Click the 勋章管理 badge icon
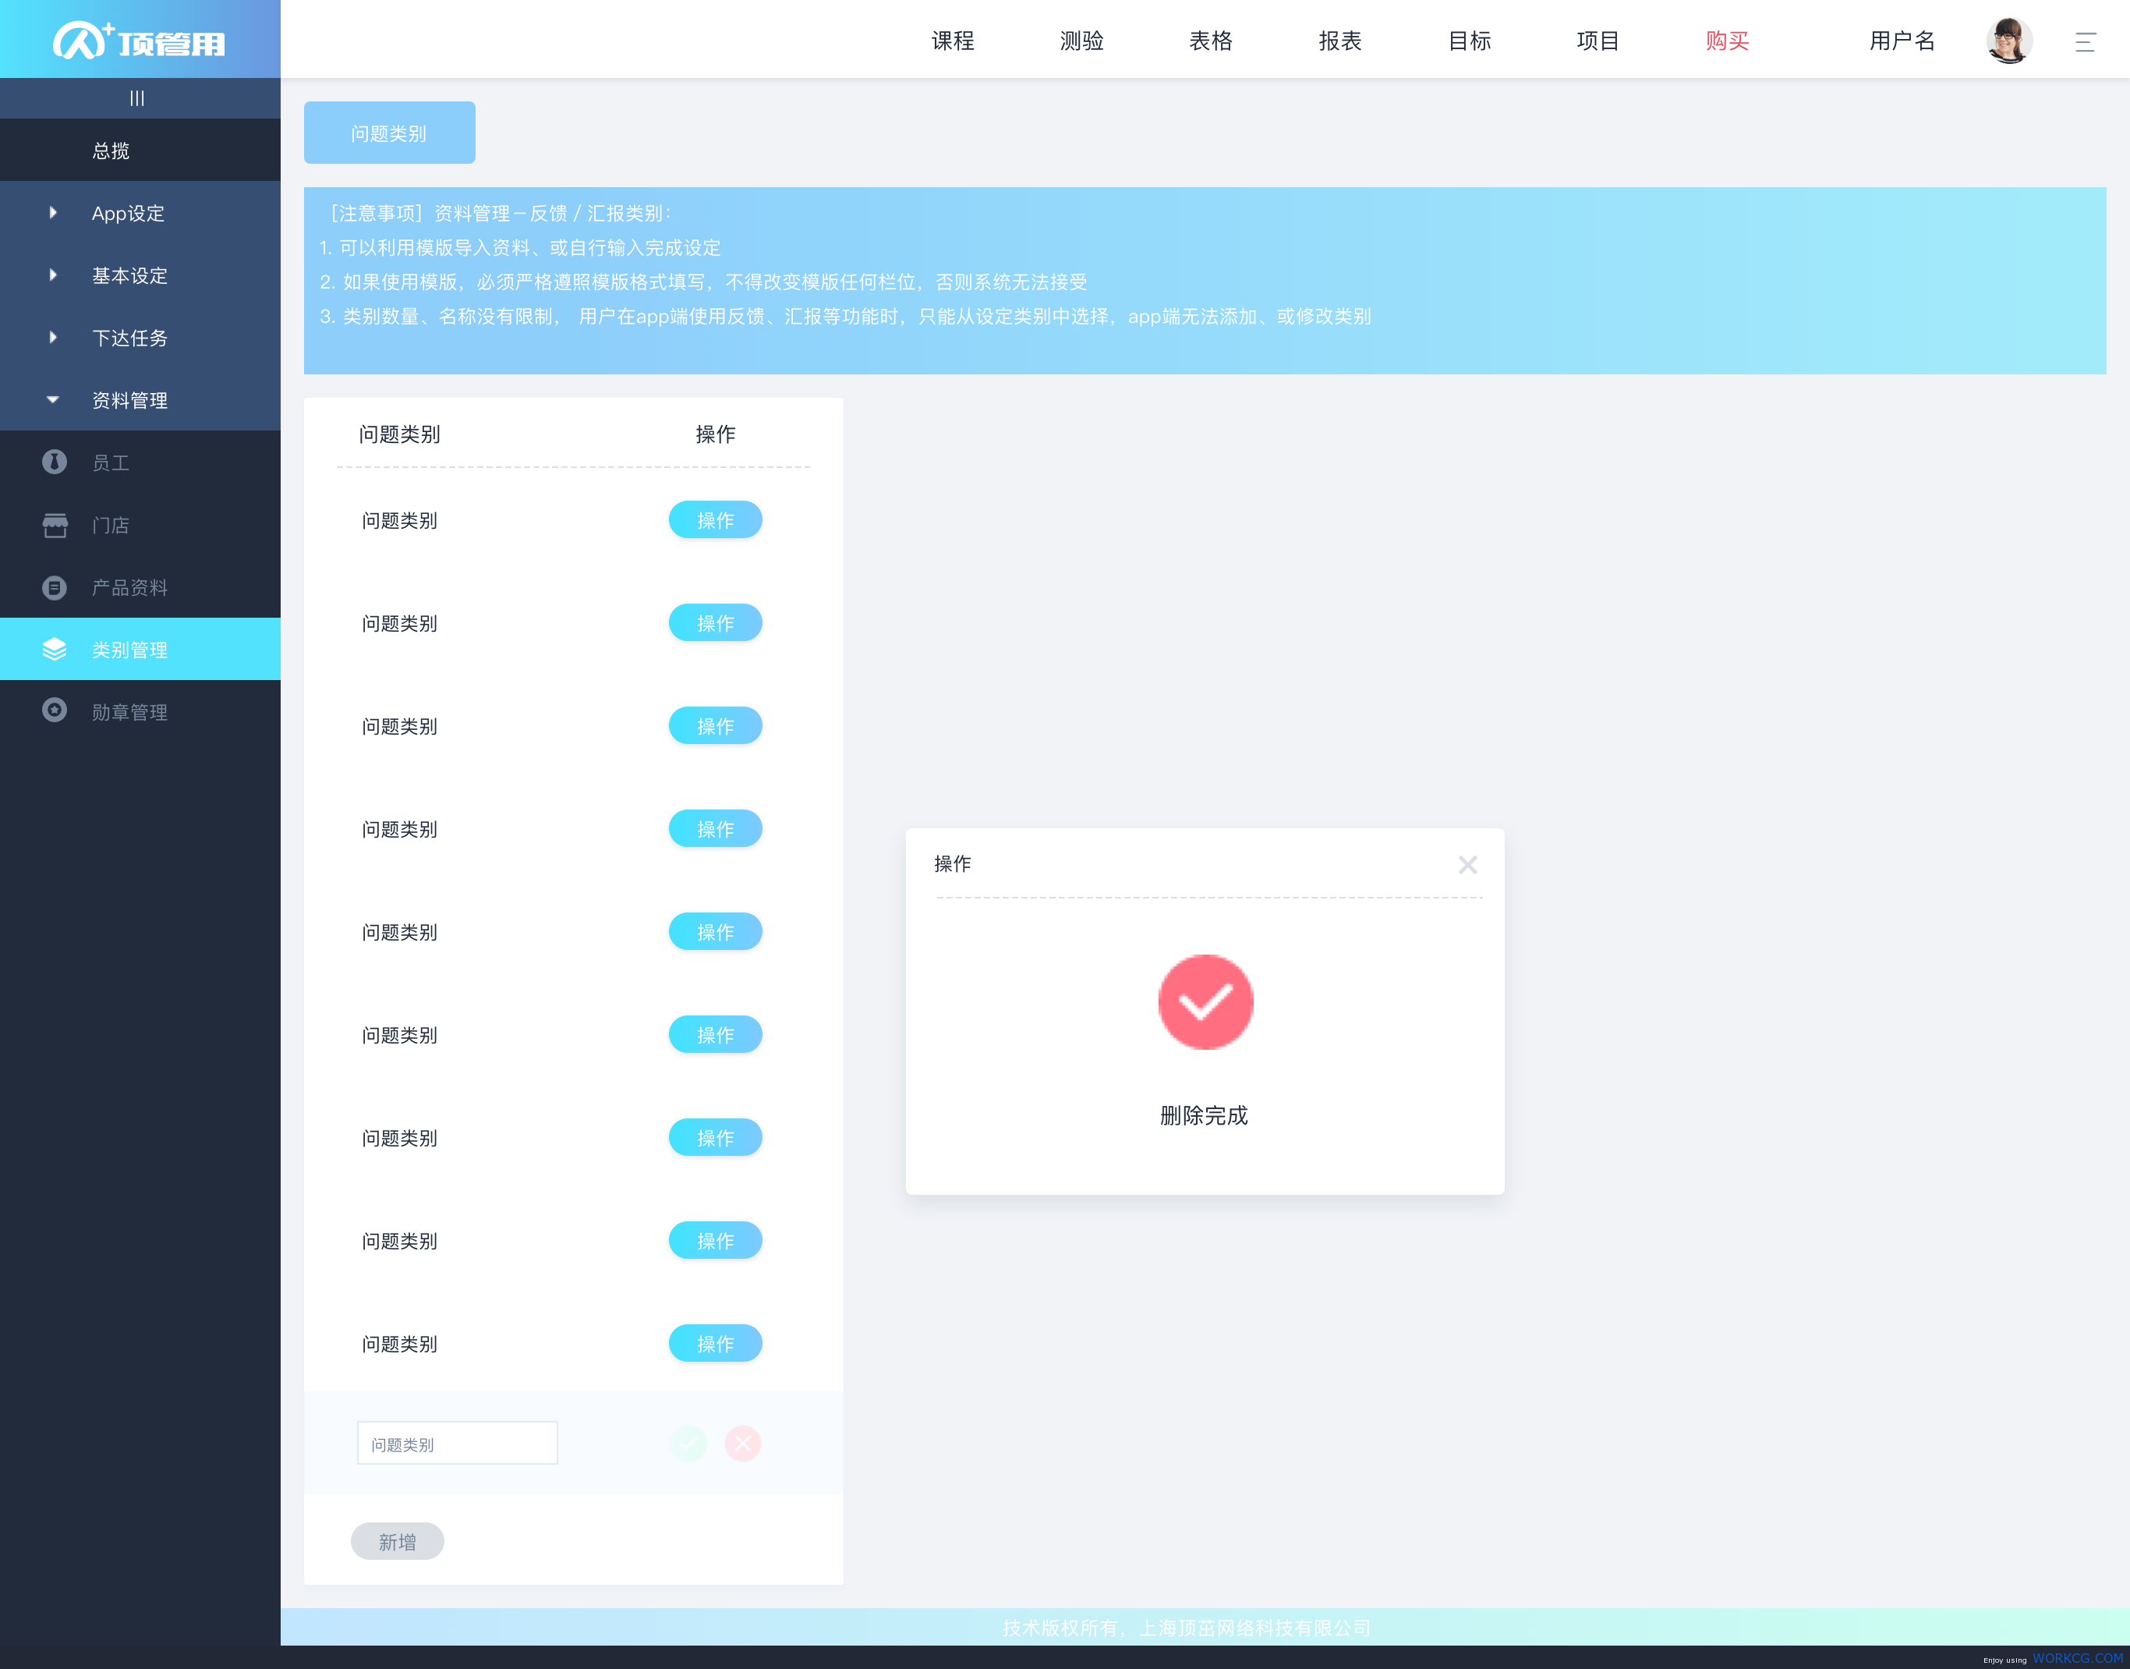This screenshot has height=1669, width=2130. point(55,710)
